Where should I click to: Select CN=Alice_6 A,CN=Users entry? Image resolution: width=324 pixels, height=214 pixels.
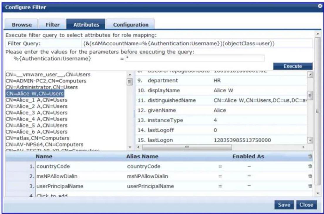point(37,132)
